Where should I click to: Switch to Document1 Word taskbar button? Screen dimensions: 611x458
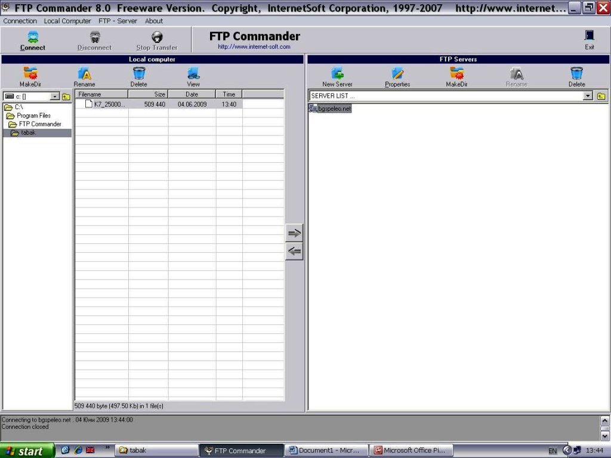coord(326,451)
